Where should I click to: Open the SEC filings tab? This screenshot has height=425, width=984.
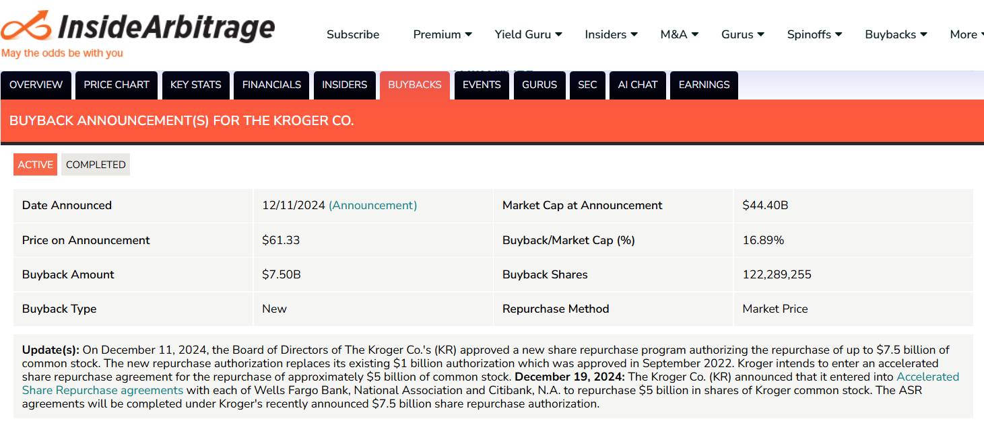tap(587, 85)
